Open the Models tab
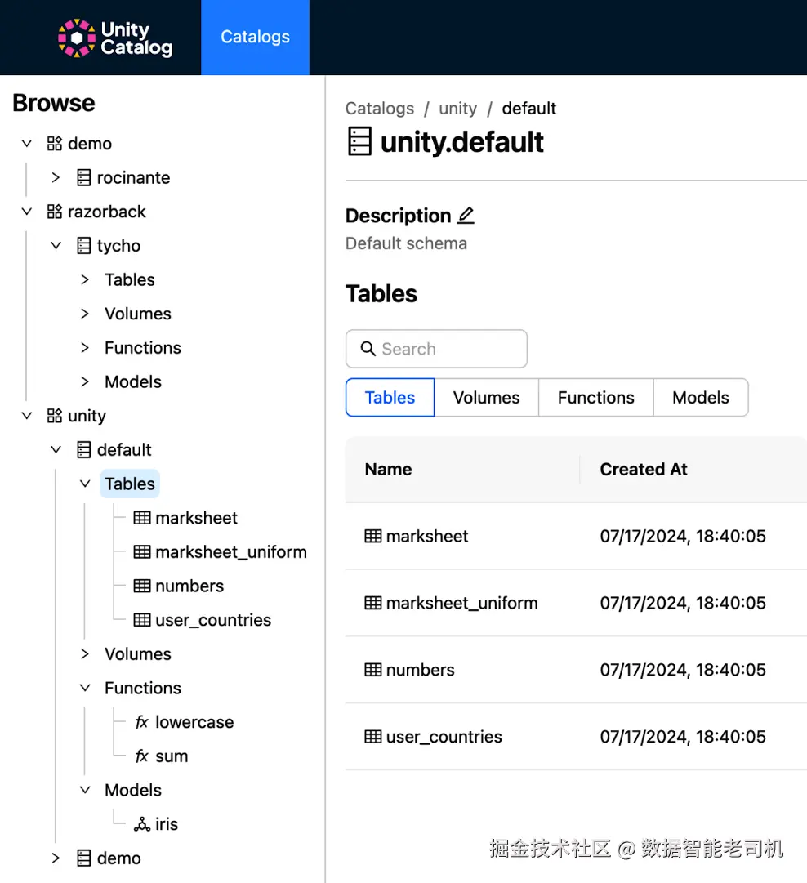 pyautogui.click(x=700, y=398)
